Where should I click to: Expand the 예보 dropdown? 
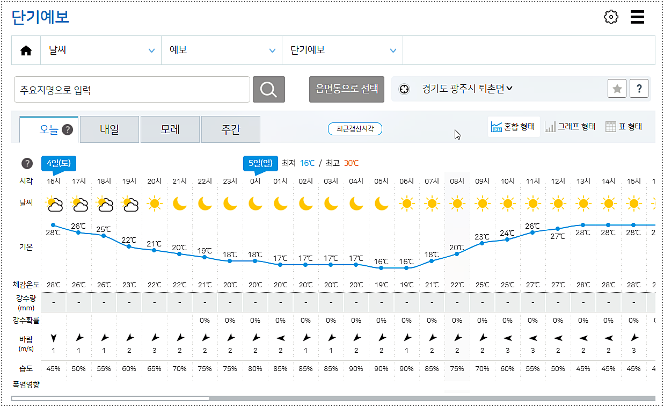click(222, 50)
